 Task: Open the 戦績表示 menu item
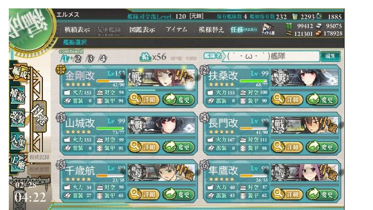point(77,30)
